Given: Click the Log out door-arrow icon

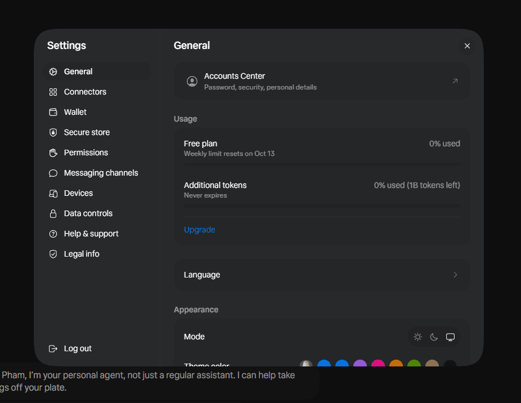Looking at the screenshot, I should click(x=53, y=348).
